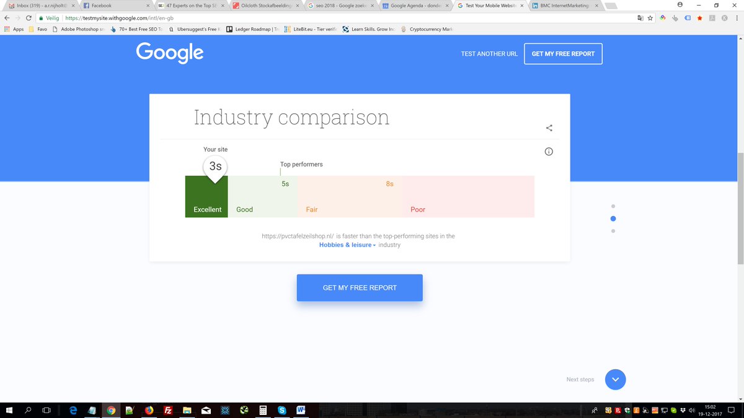Open the Windows Start menu
This screenshot has height=418, width=744.
(x=9, y=410)
